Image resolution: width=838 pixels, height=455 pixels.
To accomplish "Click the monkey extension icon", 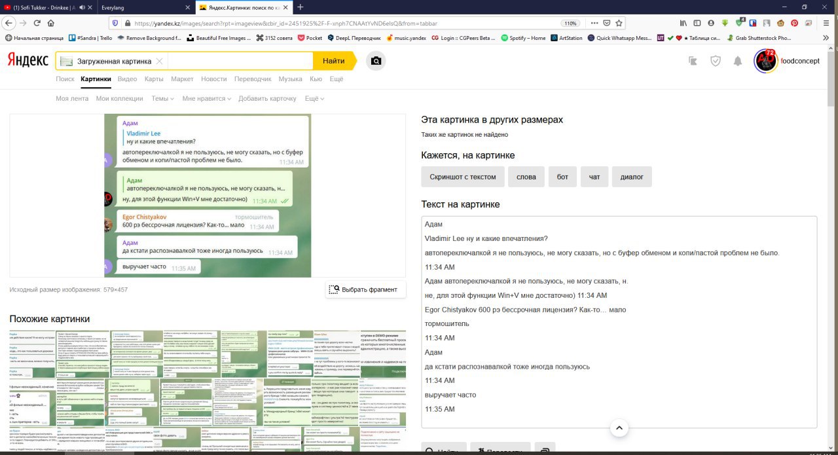I will (780, 23).
